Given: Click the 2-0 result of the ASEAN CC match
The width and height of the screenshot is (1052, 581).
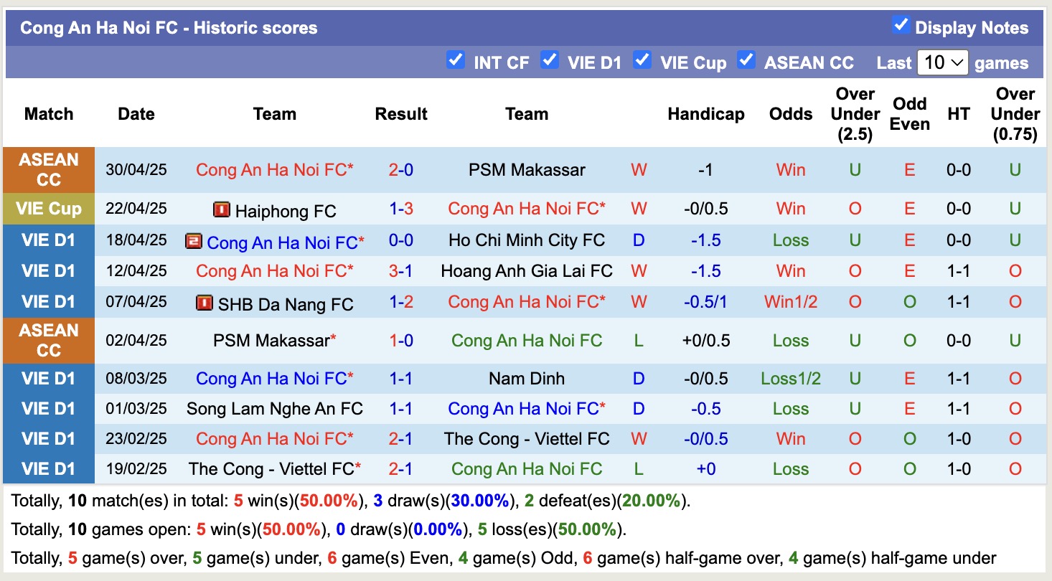Looking at the screenshot, I should tap(400, 169).
